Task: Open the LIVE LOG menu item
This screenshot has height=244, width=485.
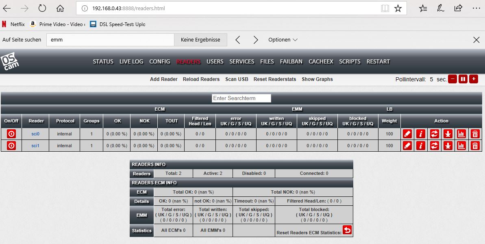Action: 131,62
